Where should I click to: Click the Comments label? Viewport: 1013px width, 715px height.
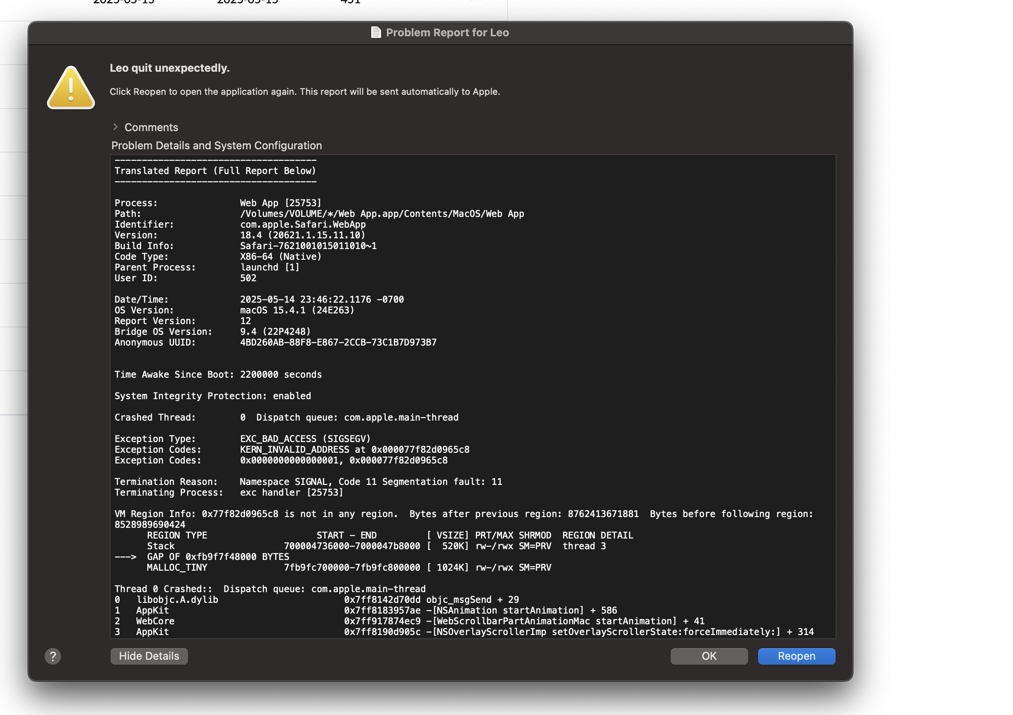(x=151, y=127)
